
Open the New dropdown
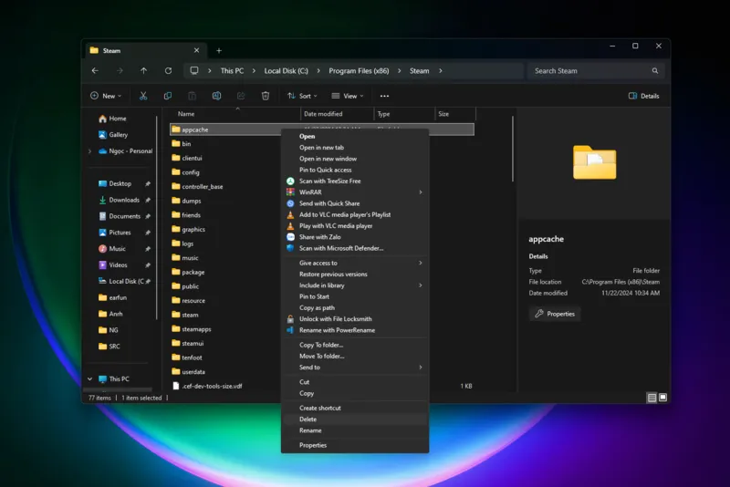(x=106, y=96)
